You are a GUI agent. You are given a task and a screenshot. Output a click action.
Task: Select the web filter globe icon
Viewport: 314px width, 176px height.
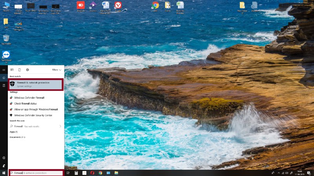[27, 70]
